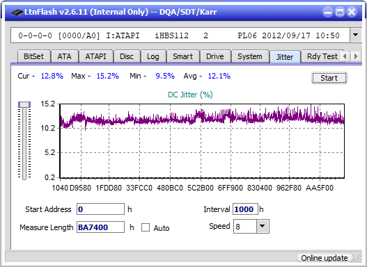
Task: Click the Measure Length input field
Action: [x=101, y=227]
